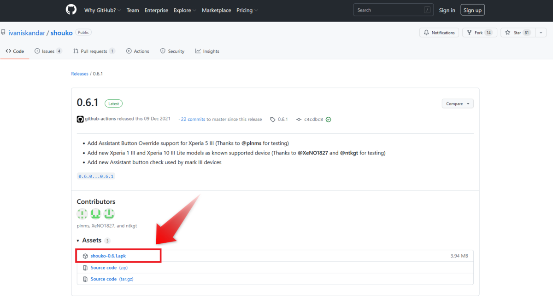The image size is (553, 298).
Task: Open the github-actions author link
Action: pyautogui.click(x=100, y=119)
